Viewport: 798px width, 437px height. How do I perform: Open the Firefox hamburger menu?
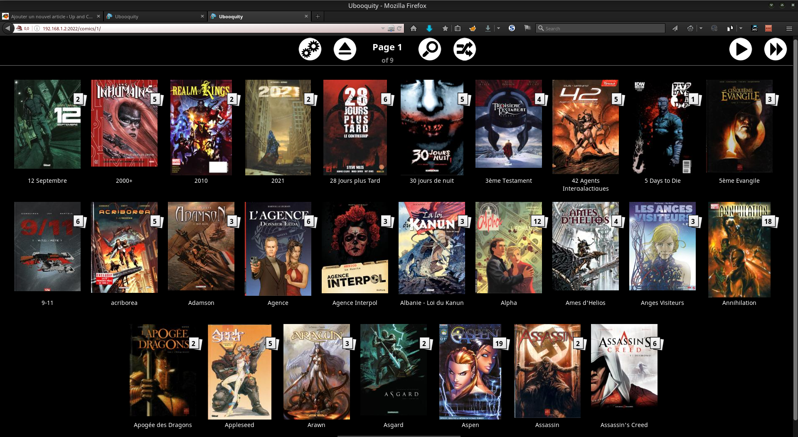click(x=789, y=28)
